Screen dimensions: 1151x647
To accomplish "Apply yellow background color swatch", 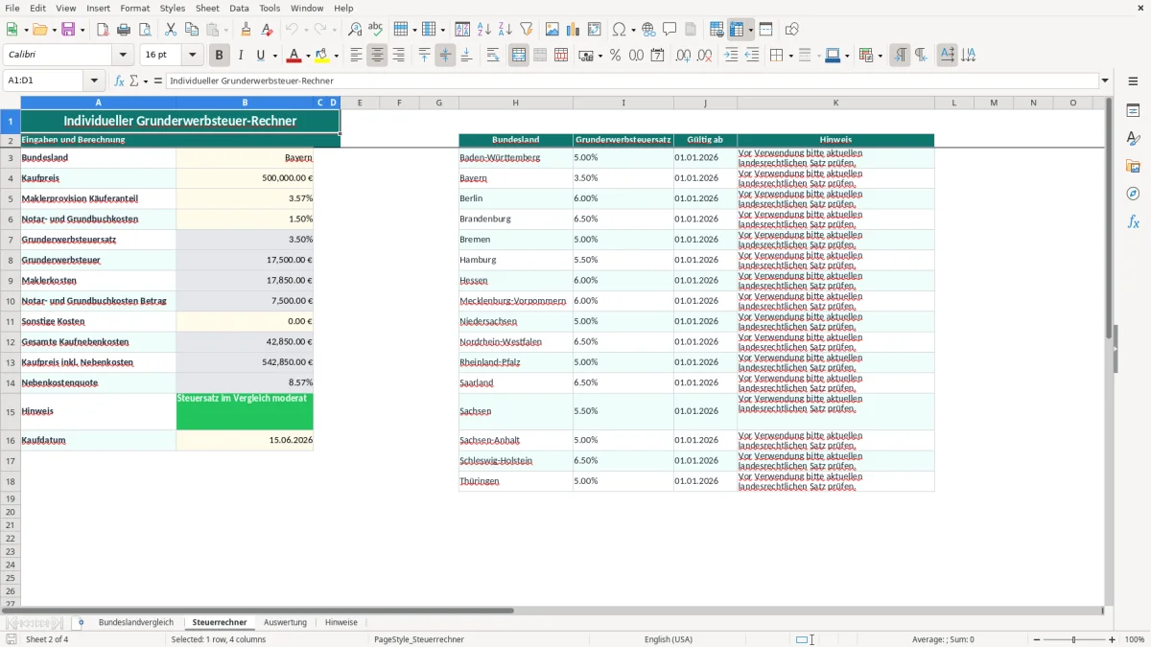I will [321, 56].
